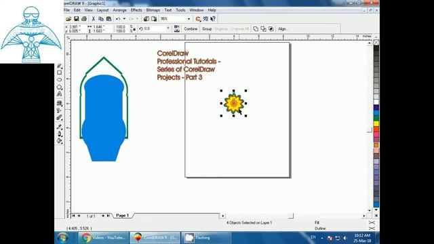Viewport: 434px width, 244px height.
Task: Click the object width field
Action: 99,27
